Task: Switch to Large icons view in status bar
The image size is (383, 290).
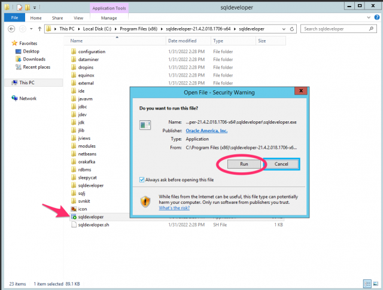Action: [x=375, y=283]
